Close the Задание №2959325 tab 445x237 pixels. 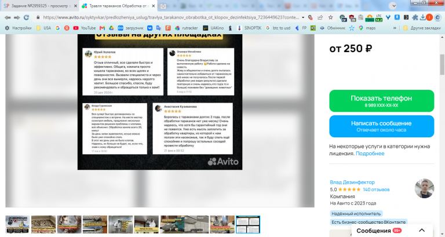(x=75, y=6)
